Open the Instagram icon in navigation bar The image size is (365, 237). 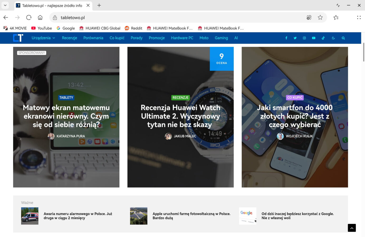tap(304, 38)
